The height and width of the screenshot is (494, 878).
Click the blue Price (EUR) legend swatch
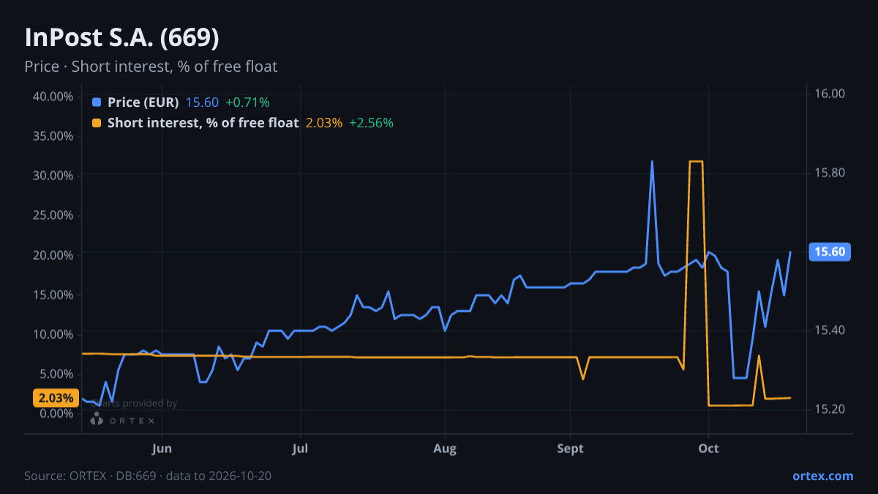pos(97,102)
